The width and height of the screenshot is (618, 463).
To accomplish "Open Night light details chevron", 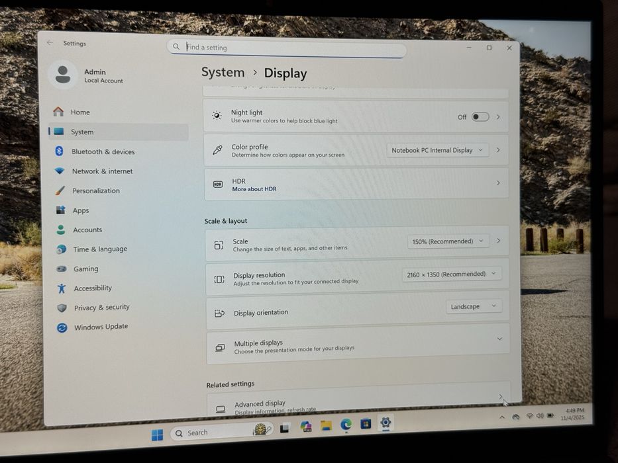I will click(x=498, y=117).
